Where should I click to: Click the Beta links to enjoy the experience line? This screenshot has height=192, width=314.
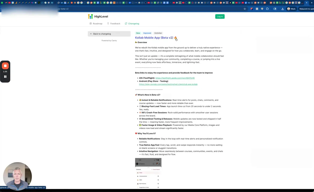pos(174,73)
